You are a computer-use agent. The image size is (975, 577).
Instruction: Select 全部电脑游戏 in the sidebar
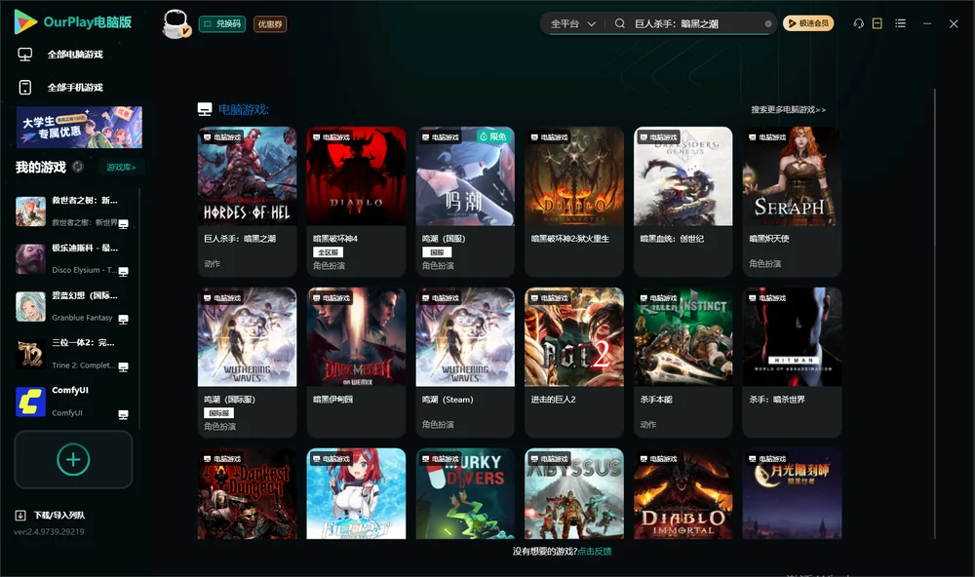(x=75, y=55)
